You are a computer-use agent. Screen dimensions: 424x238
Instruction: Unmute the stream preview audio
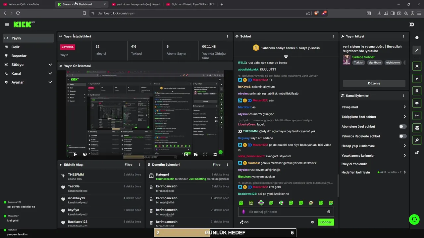pyautogui.click(x=85, y=154)
